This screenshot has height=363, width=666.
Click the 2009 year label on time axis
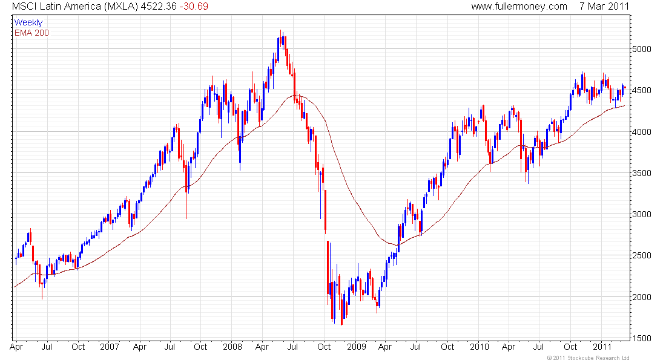pyautogui.click(x=357, y=347)
